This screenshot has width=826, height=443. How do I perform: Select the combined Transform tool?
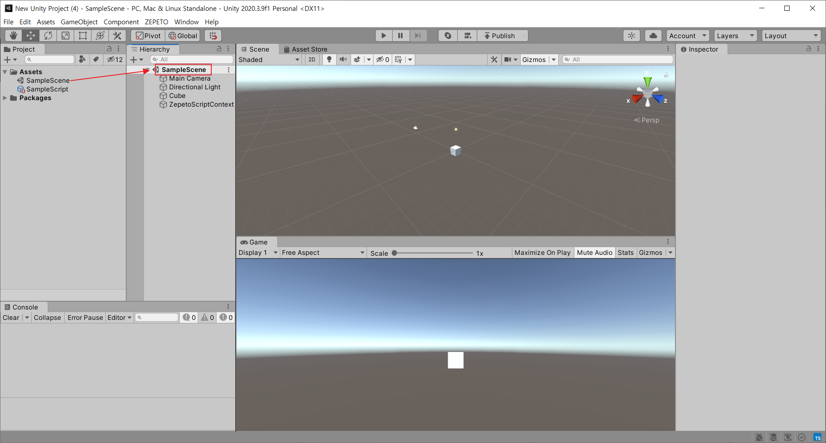click(x=100, y=36)
